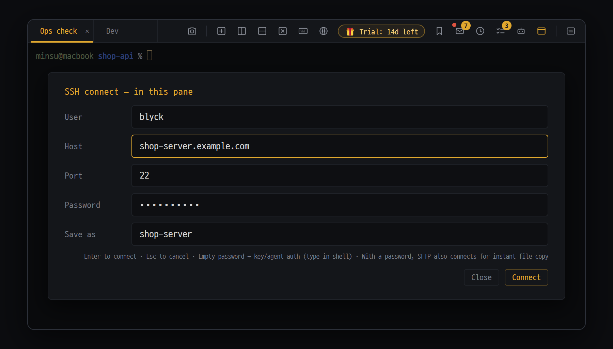Select the Ops check tab
This screenshot has width=613, height=349.
click(x=59, y=31)
